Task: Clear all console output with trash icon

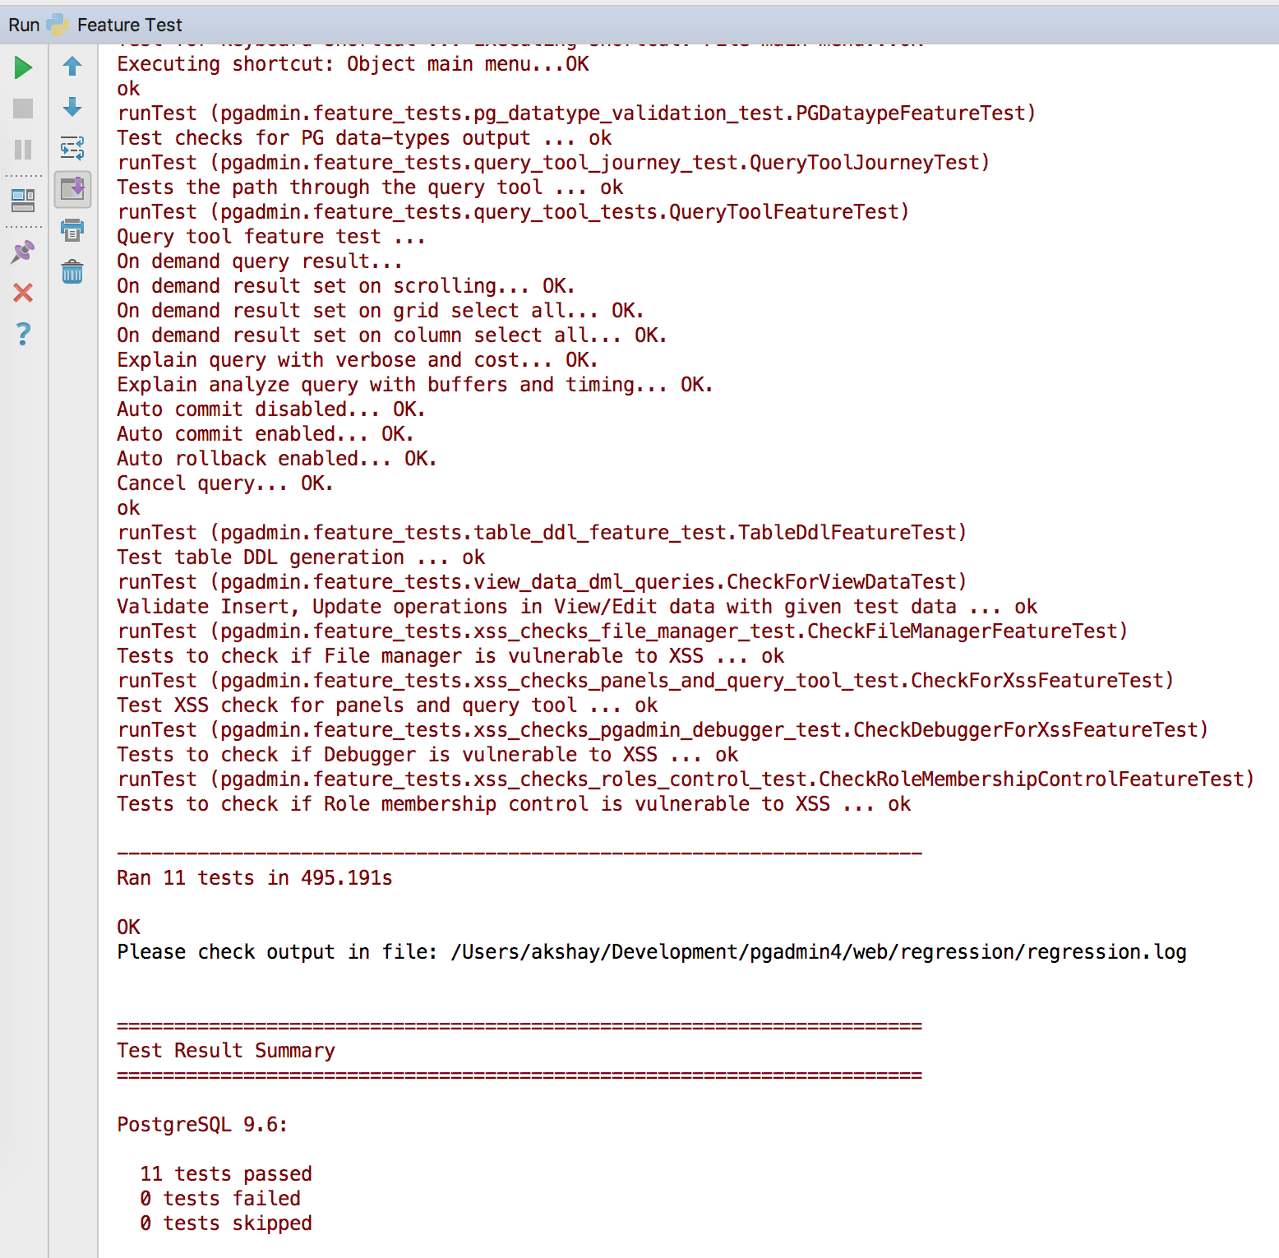Action: pos(72,271)
